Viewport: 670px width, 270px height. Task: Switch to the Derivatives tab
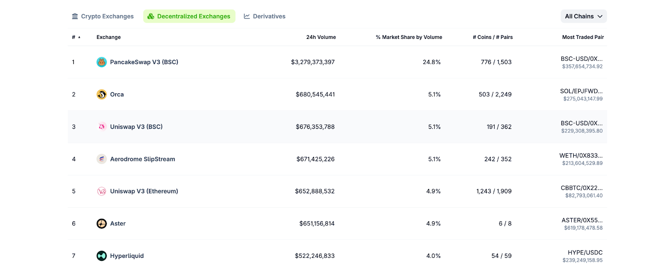click(x=265, y=16)
